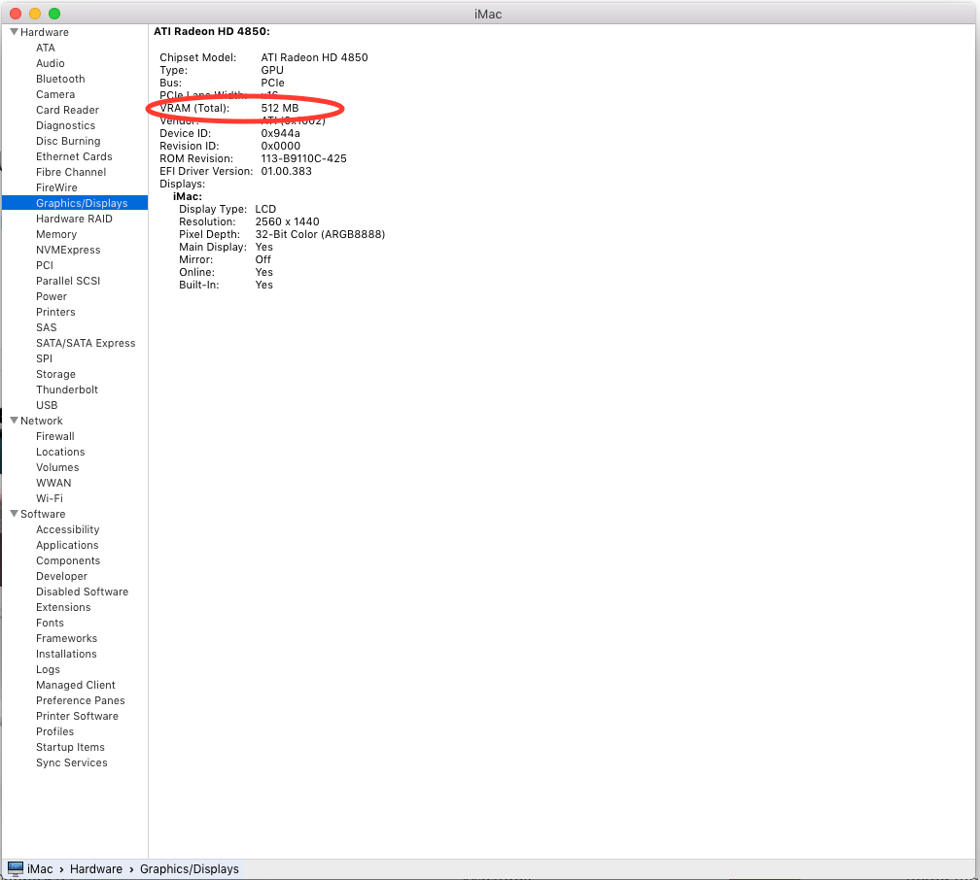The image size is (980, 880).
Task: Select Power in the sidebar
Action: click(x=50, y=296)
